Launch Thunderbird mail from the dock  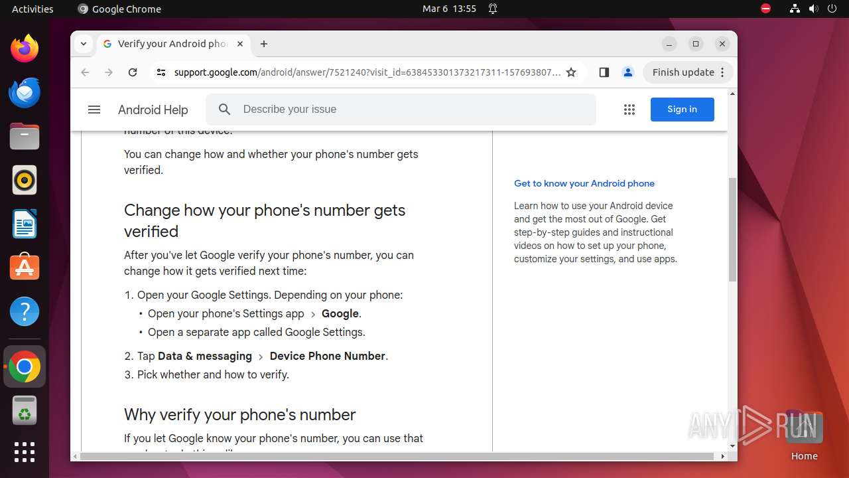25,92
